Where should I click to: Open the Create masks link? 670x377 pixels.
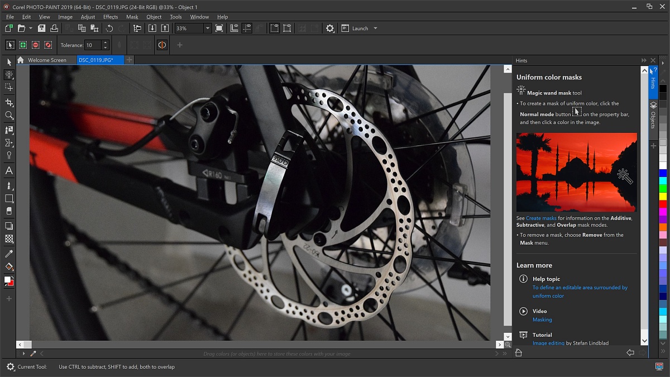tap(541, 218)
